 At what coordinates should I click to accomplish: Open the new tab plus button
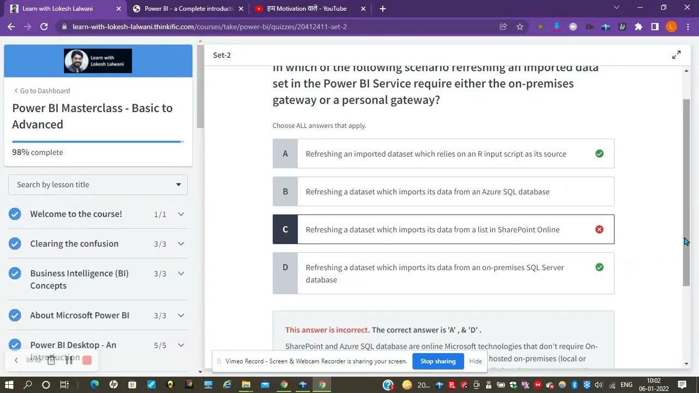point(382,8)
